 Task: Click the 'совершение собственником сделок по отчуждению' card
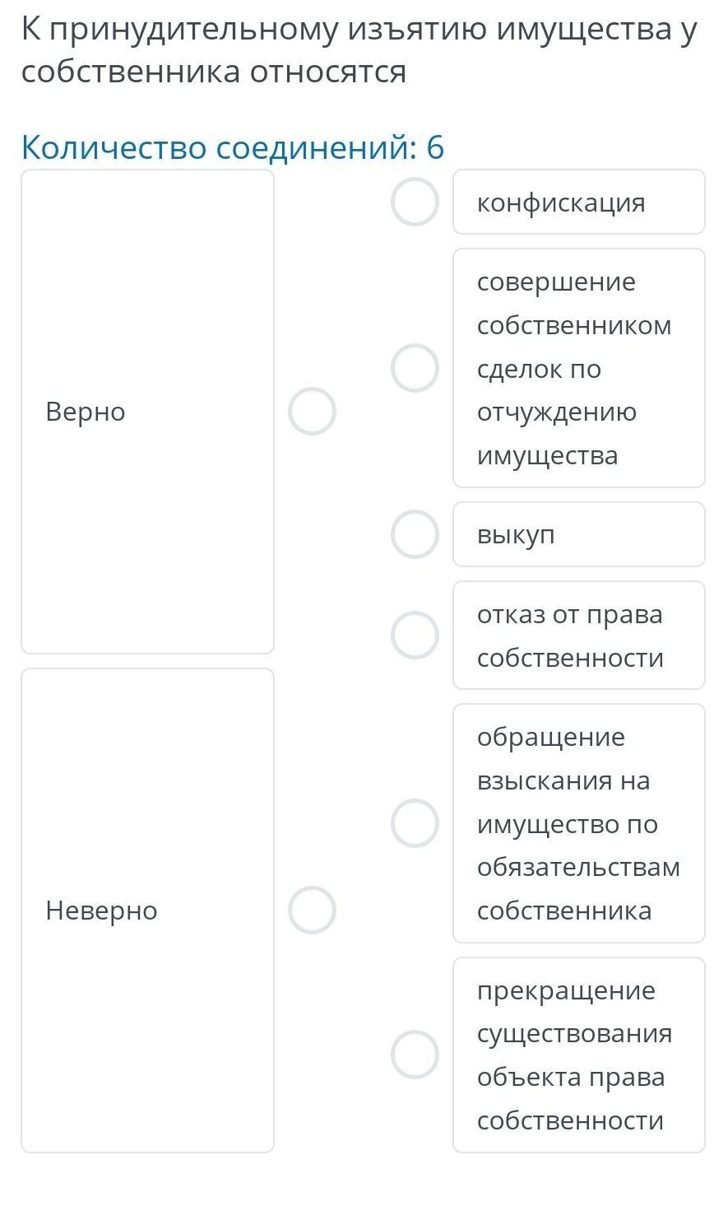(x=578, y=369)
